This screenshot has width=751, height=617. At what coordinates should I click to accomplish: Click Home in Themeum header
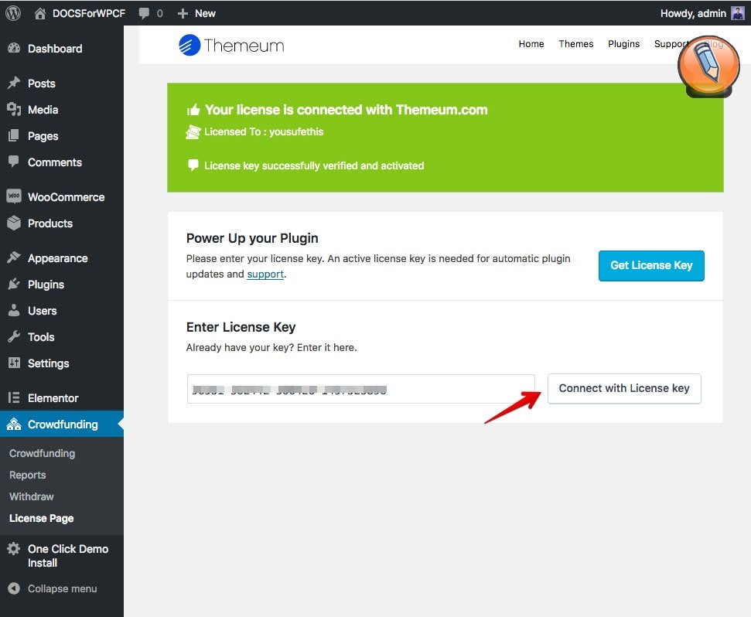click(531, 44)
